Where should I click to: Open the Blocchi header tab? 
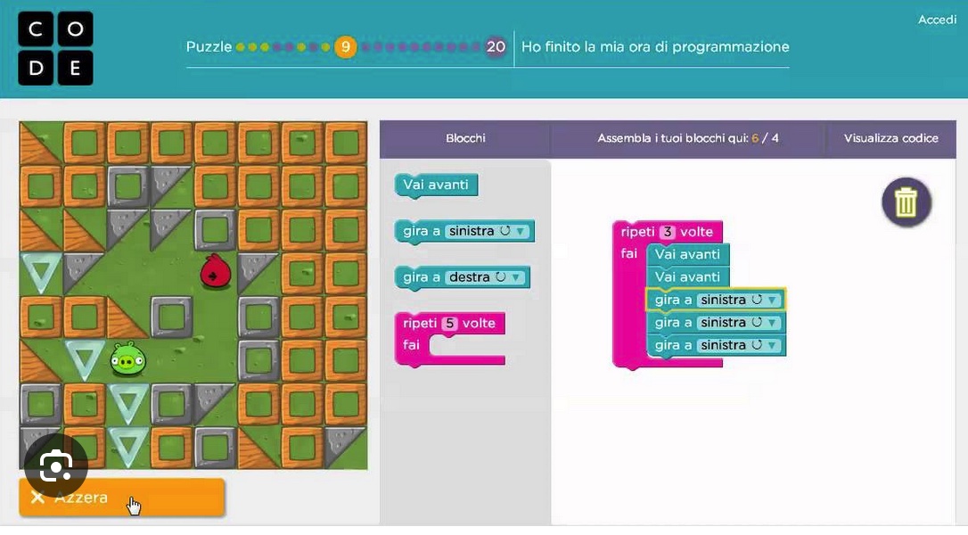click(x=465, y=138)
